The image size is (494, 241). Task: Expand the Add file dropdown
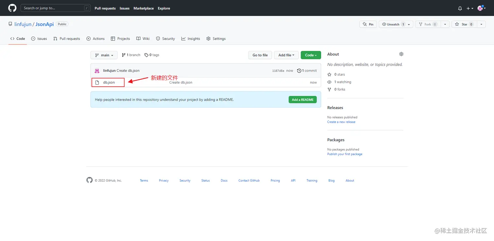(x=286, y=55)
